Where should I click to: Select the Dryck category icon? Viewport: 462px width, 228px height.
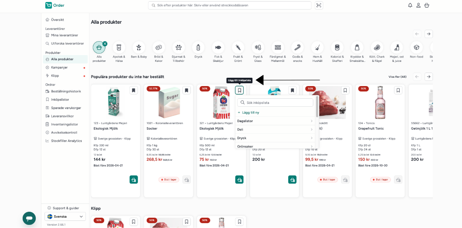point(198,47)
